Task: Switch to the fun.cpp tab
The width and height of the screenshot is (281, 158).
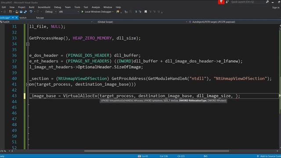Action: 40,18
